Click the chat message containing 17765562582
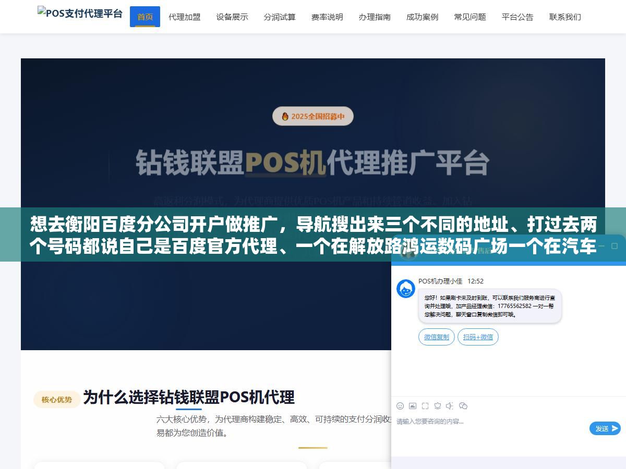This screenshot has height=469, width=626. click(x=490, y=306)
